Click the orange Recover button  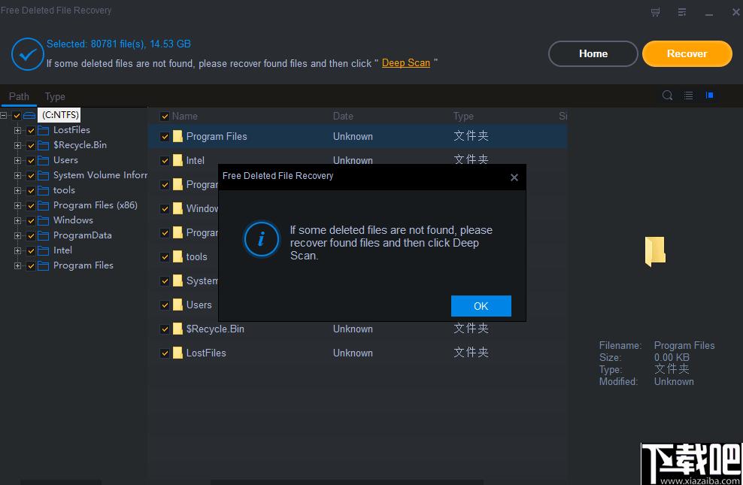click(x=687, y=53)
